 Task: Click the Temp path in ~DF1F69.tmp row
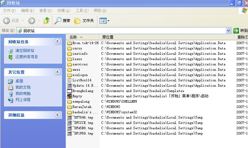152,134
